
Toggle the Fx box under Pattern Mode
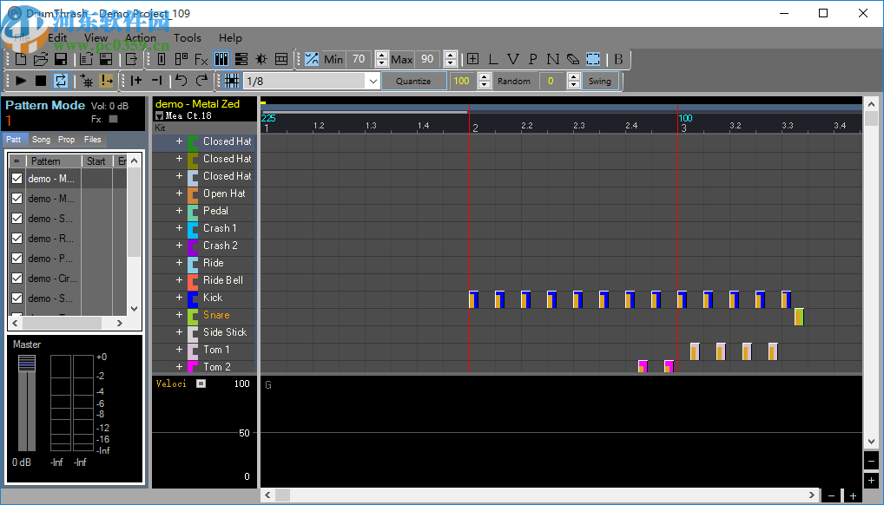[x=113, y=119]
